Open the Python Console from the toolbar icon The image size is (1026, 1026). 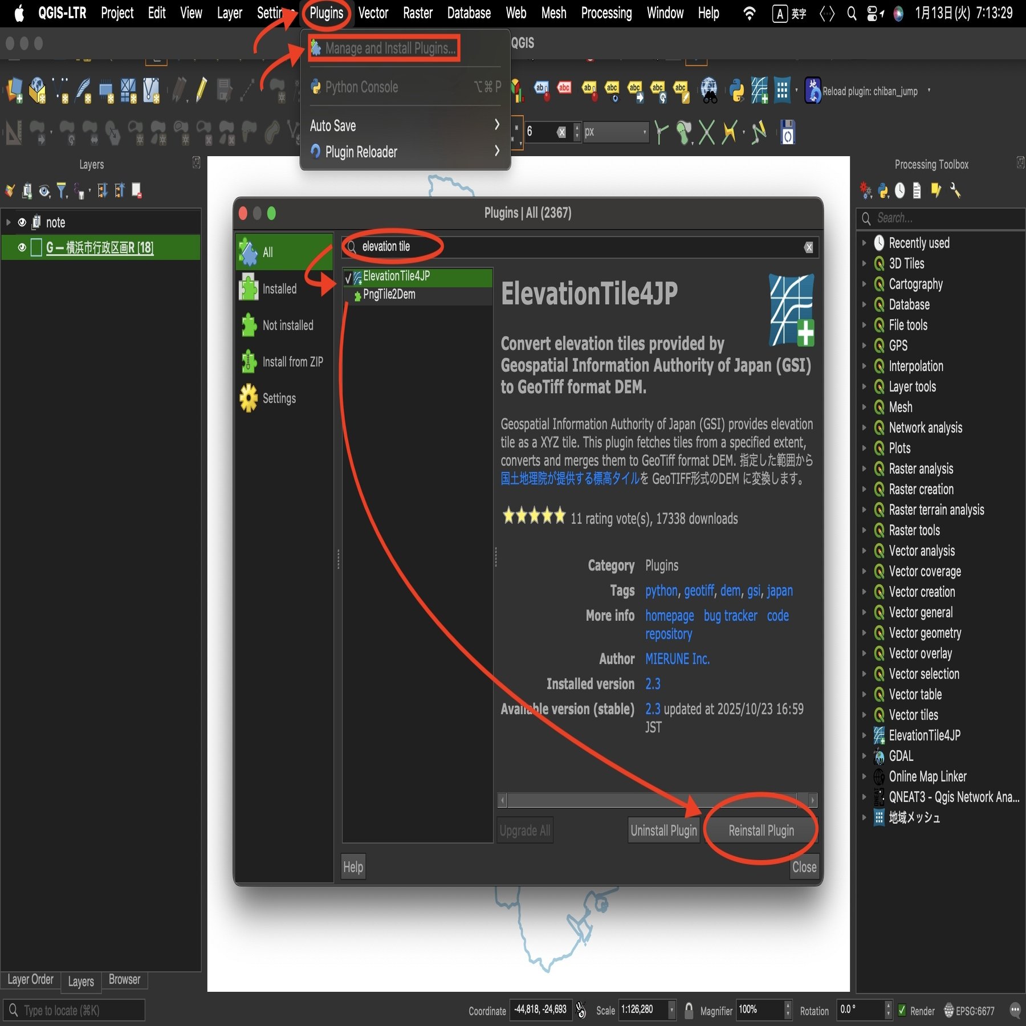coord(736,90)
